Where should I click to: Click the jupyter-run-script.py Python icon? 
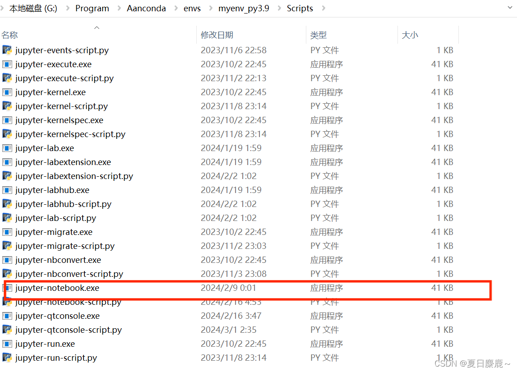7,358
